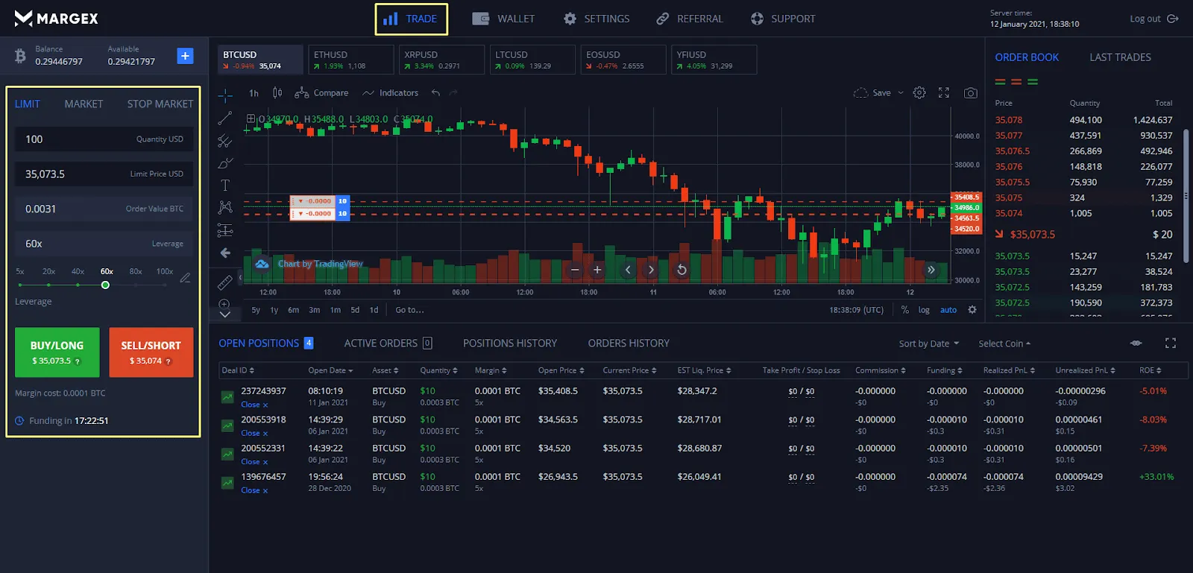
Task: Open the candlestick chart style icon
Action: point(277,93)
